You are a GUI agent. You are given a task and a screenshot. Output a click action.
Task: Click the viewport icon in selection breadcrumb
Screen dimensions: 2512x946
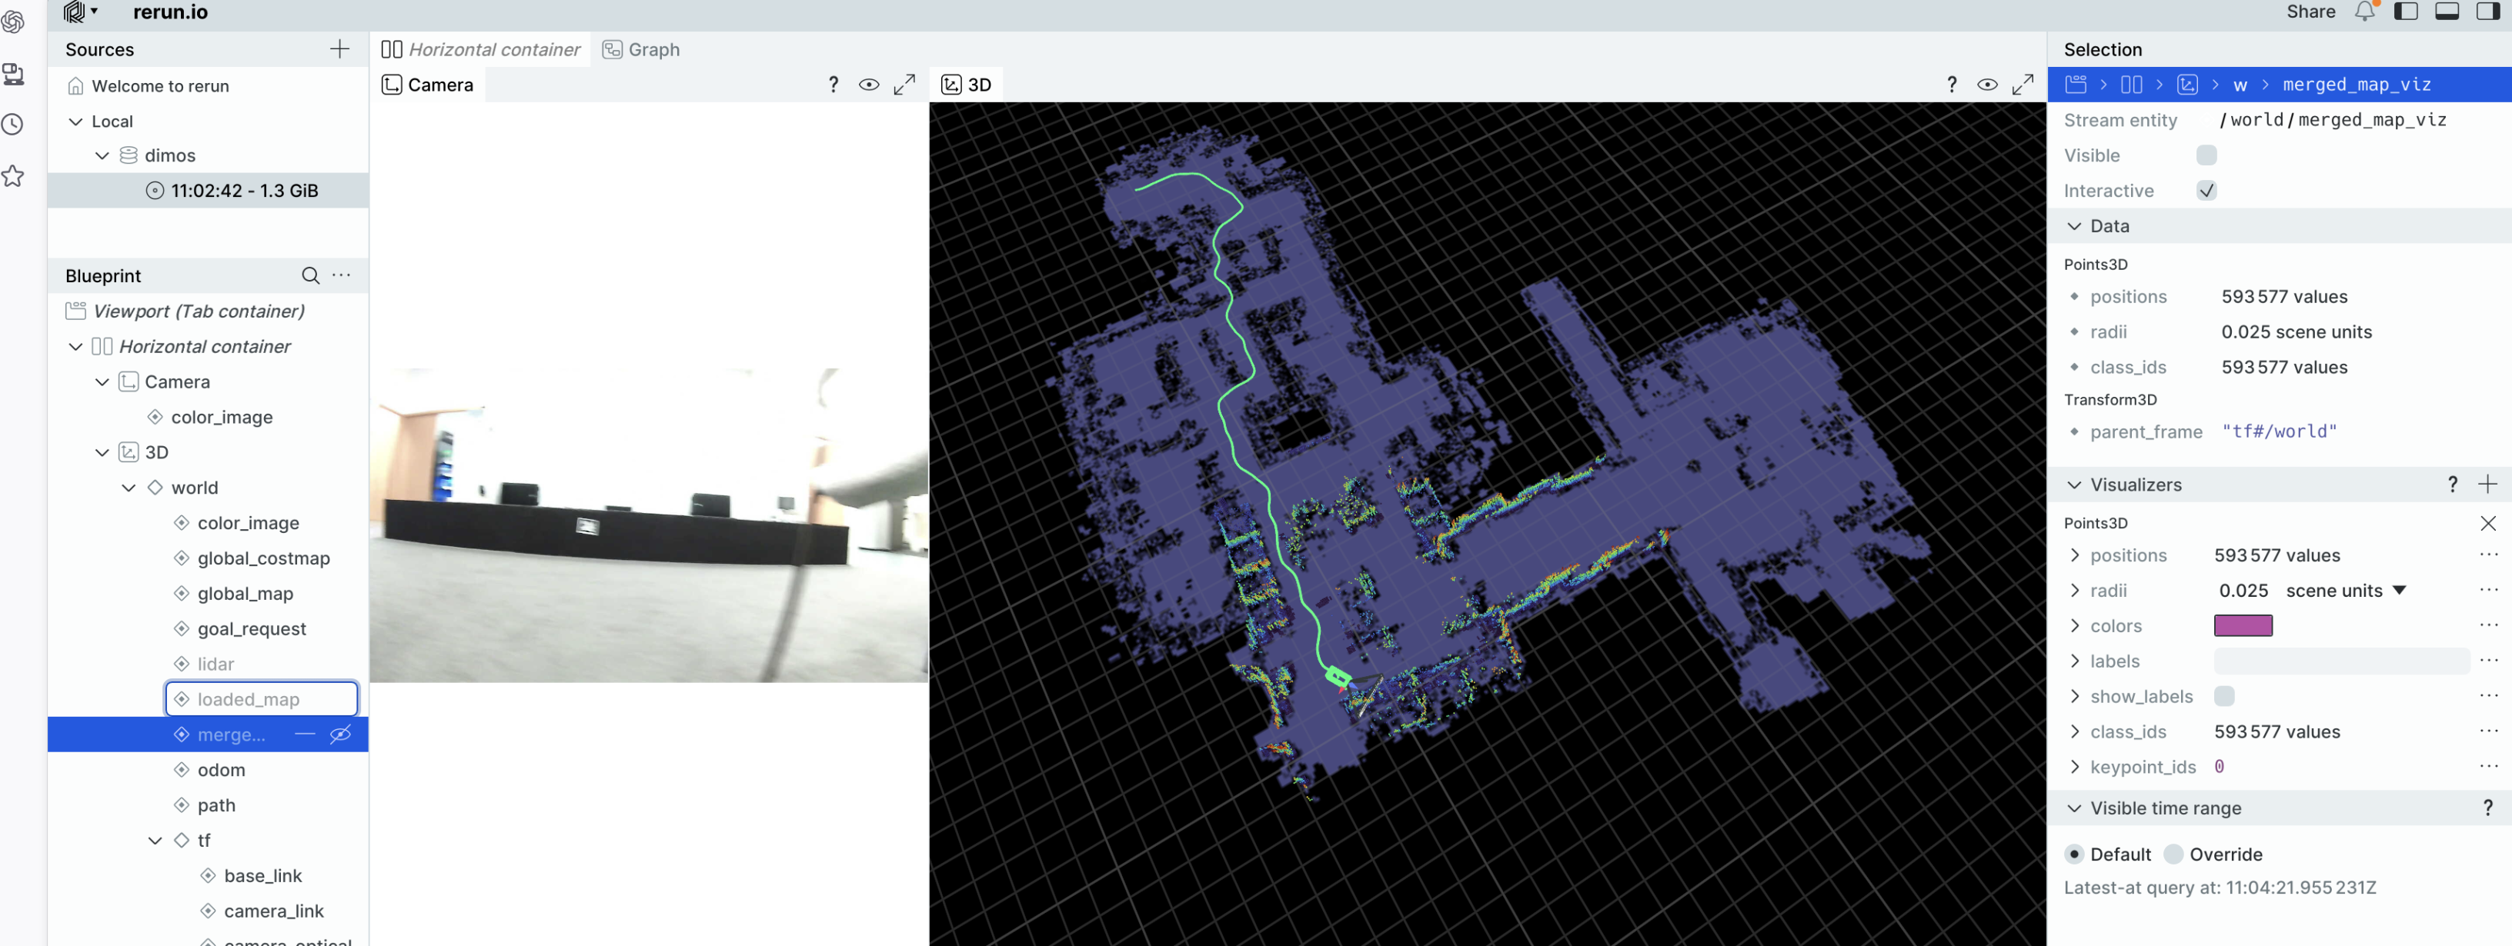[2075, 85]
